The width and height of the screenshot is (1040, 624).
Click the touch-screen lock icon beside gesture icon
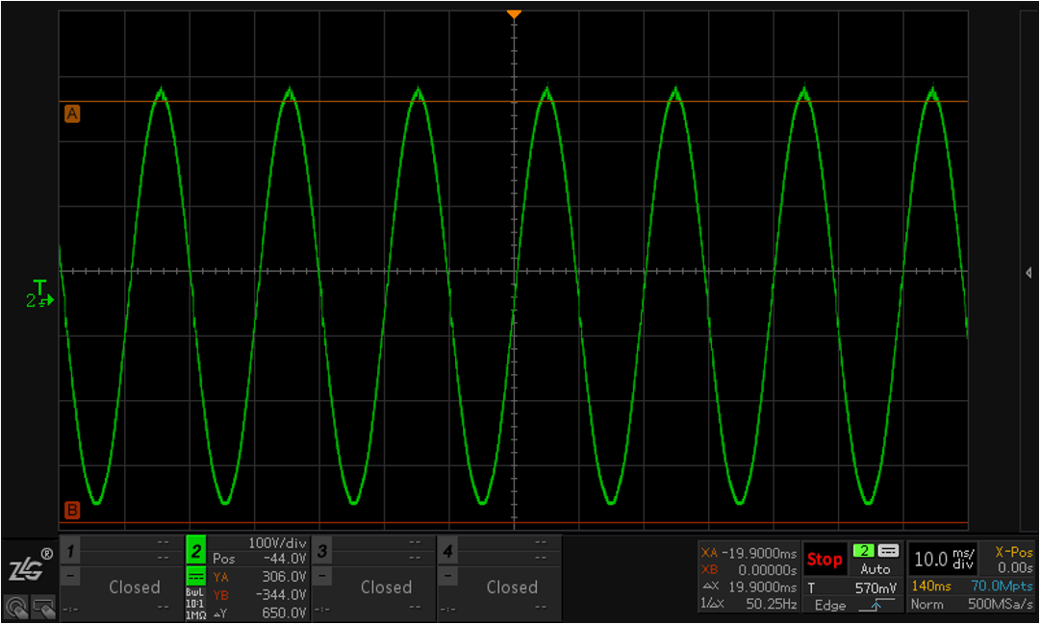click(42, 607)
